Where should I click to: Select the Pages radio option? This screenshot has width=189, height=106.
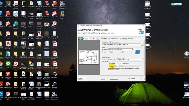(109, 66)
